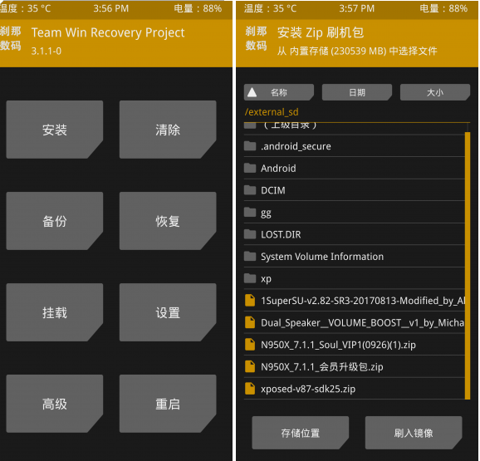The height and width of the screenshot is (461, 480).
Task: Tap the 安装 (Install) button
Action: (x=55, y=130)
